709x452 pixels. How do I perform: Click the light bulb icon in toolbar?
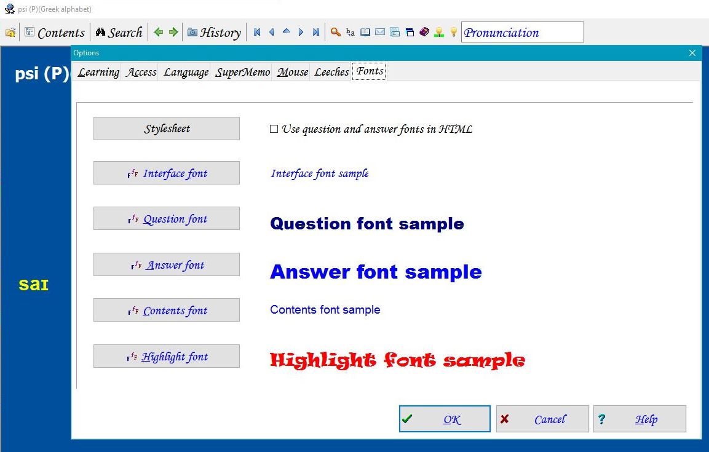(x=454, y=33)
